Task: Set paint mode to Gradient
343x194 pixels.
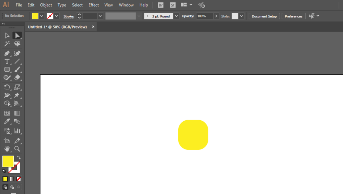Action: pos(12,179)
